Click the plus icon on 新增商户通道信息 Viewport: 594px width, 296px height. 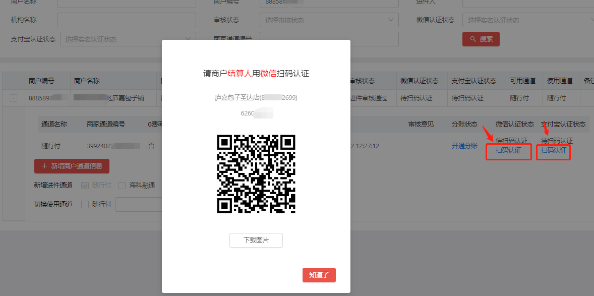point(44,166)
